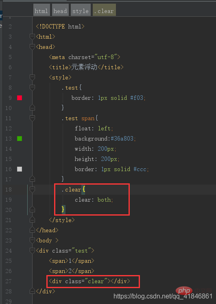
Task: Fold the div class test block
Action: 32,251
